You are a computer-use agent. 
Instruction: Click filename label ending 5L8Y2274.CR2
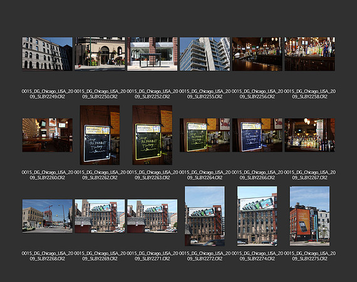[x=257, y=256]
